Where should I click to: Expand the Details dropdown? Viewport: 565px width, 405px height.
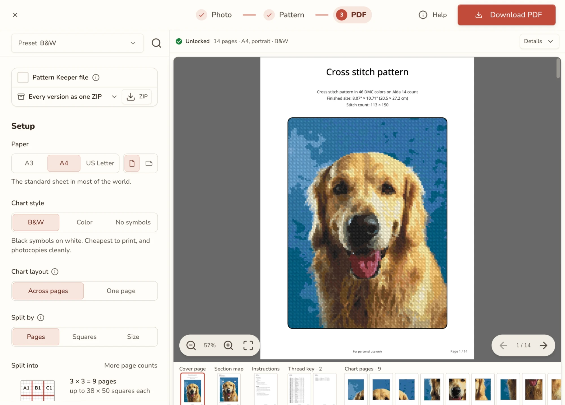pos(539,41)
